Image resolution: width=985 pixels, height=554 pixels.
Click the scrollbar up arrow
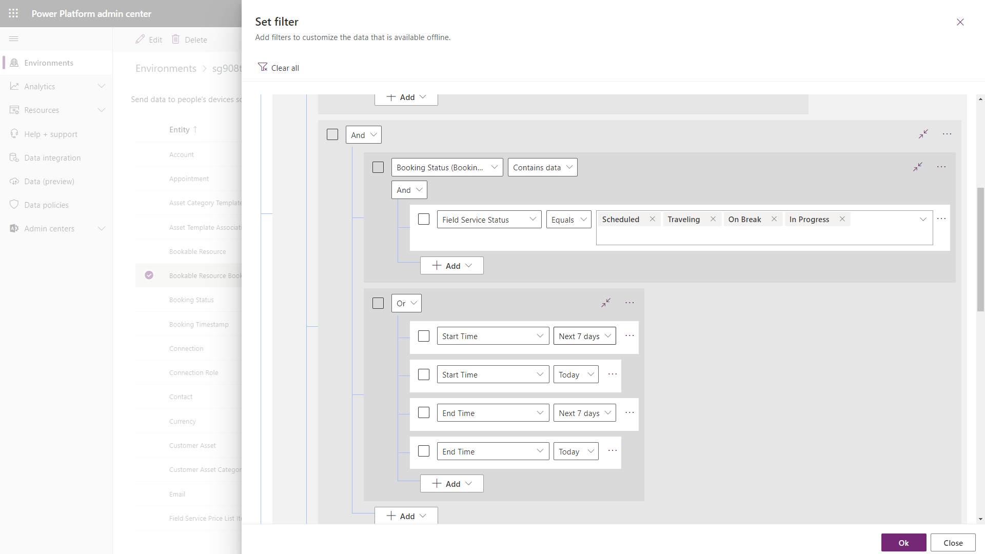point(980,98)
